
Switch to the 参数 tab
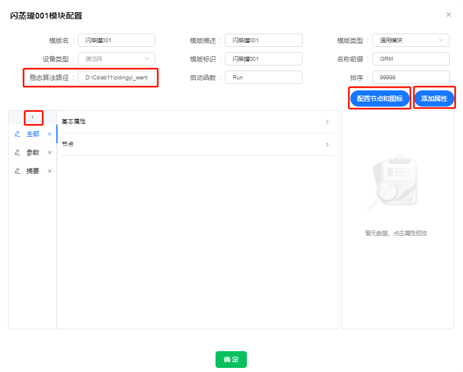click(33, 152)
